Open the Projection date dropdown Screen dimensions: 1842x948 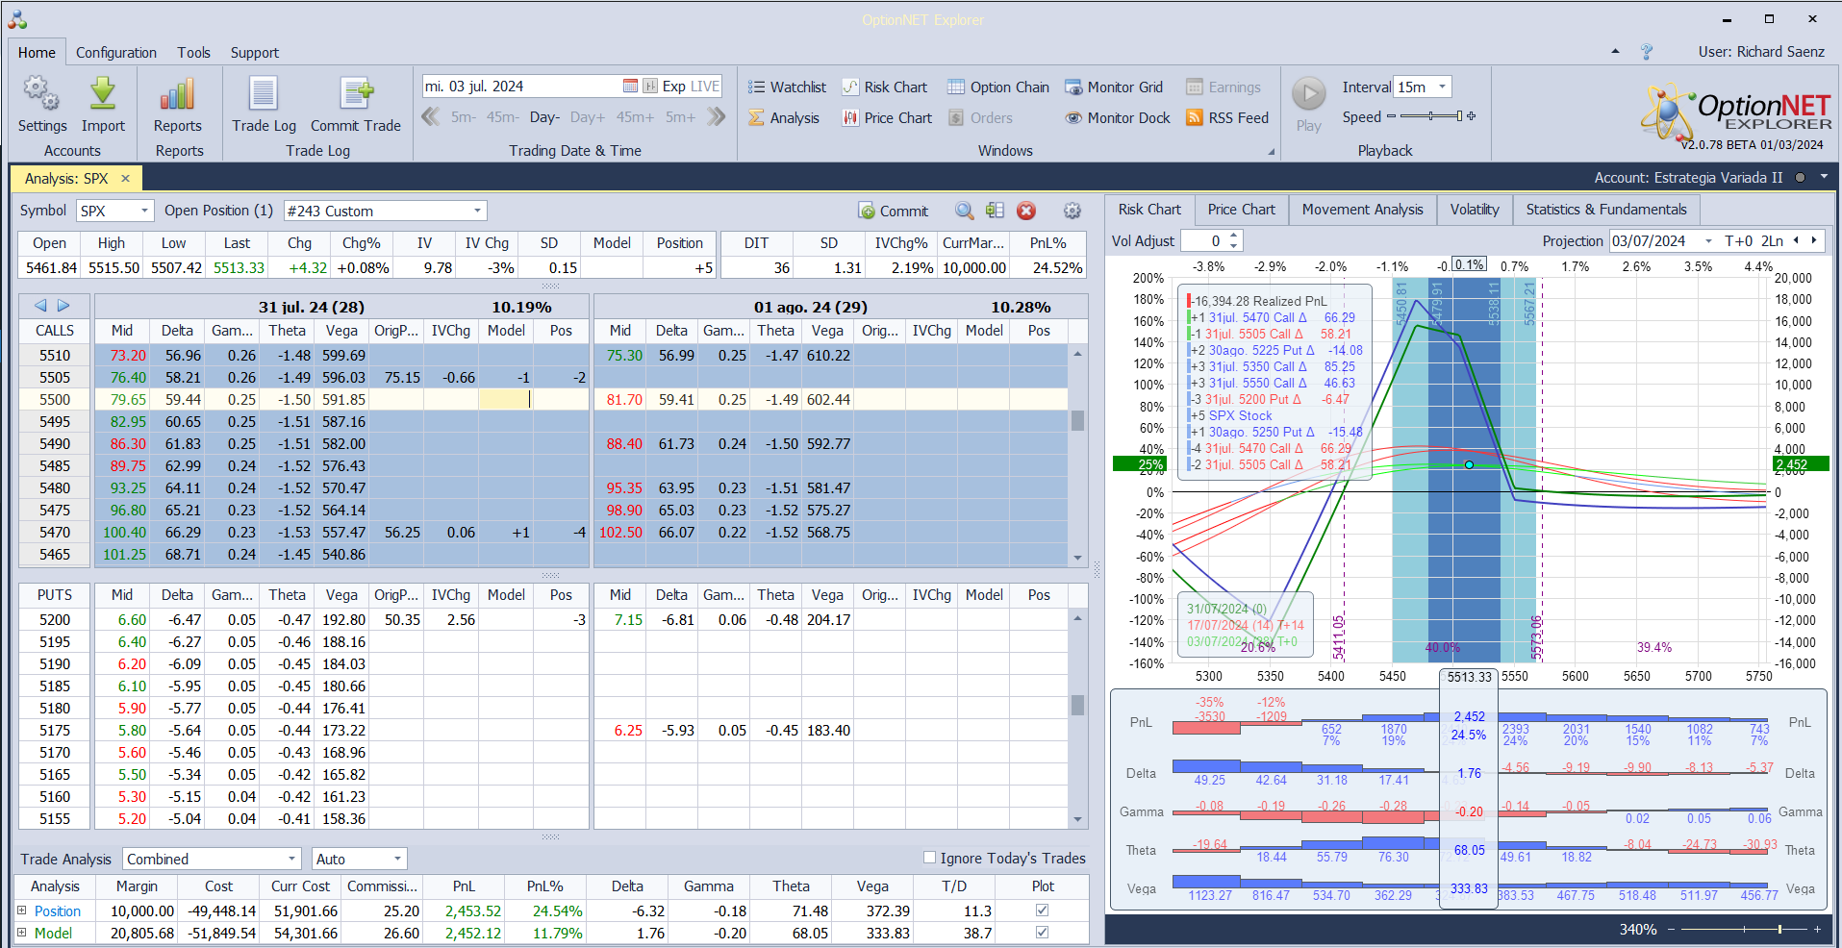pyautogui.click(x=1708, y=241)
